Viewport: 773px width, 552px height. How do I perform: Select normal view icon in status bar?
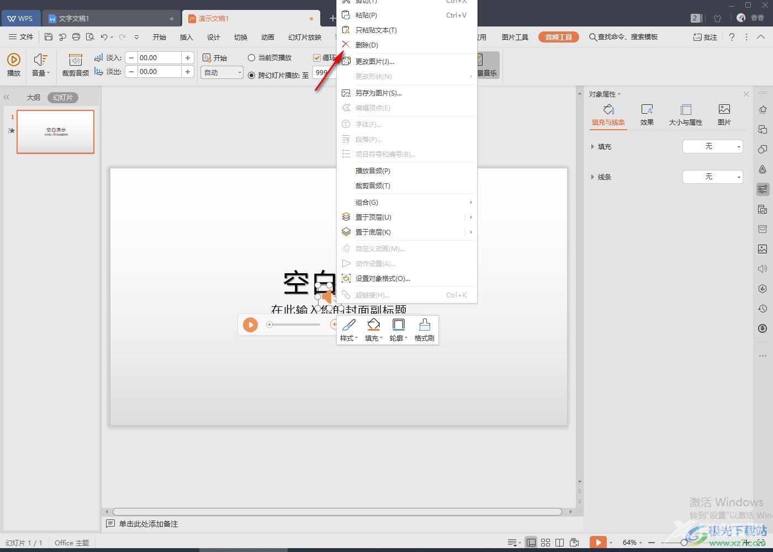(531, 543)
